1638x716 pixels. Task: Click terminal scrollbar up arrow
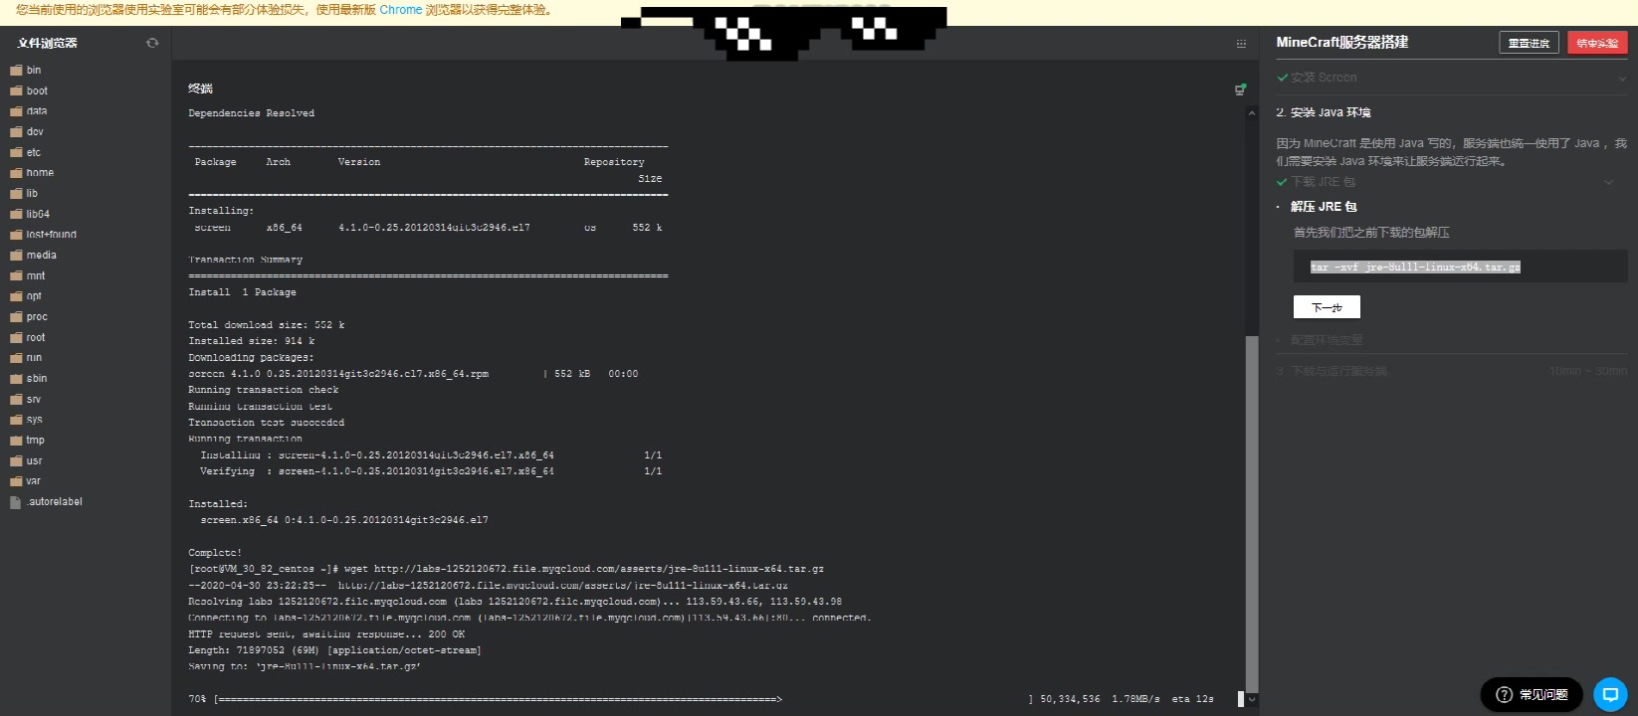pos(1252,113)
